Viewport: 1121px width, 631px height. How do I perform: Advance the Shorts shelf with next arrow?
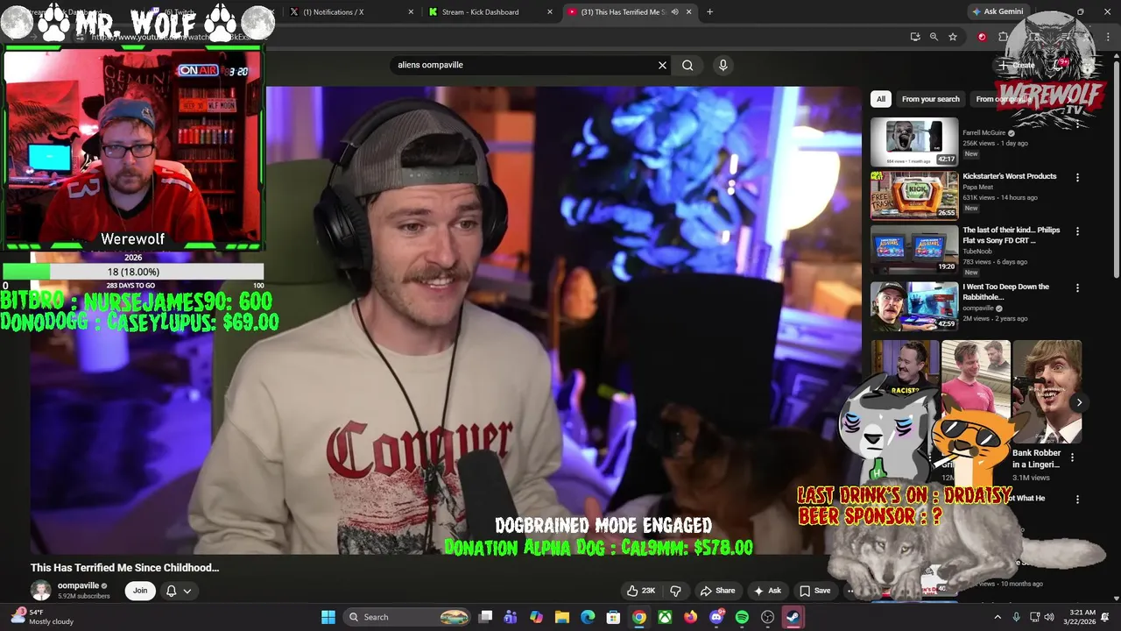coord(1079,402)
